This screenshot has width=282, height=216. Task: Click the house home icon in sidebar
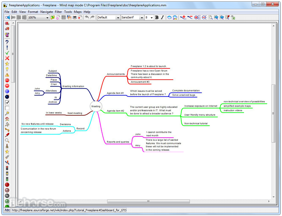point(7,119)
